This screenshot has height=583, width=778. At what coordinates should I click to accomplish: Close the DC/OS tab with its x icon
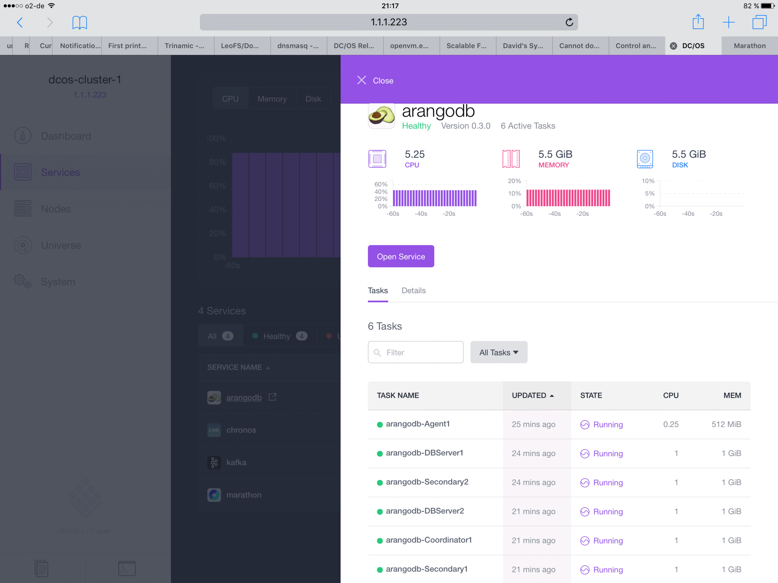(673, 46)
